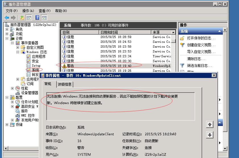Click info icon of 18:23:58 event
The image size is (239, 158).
pyautogui.click(x=64, y=47)
